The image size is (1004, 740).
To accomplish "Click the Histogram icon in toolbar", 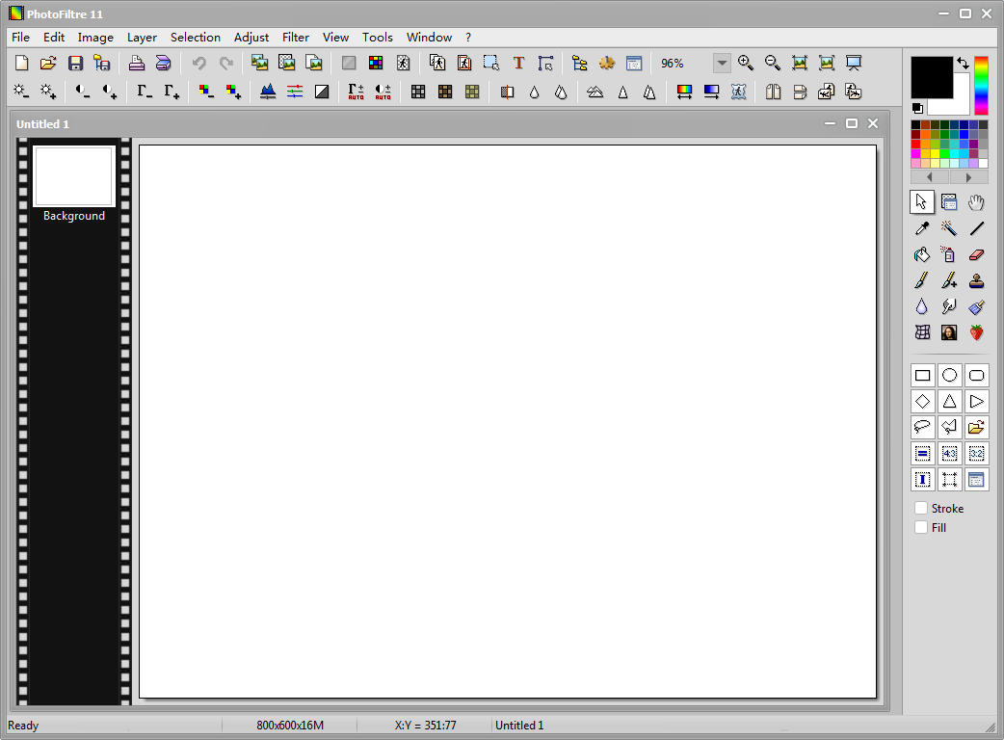I will [x=268, y=92].
